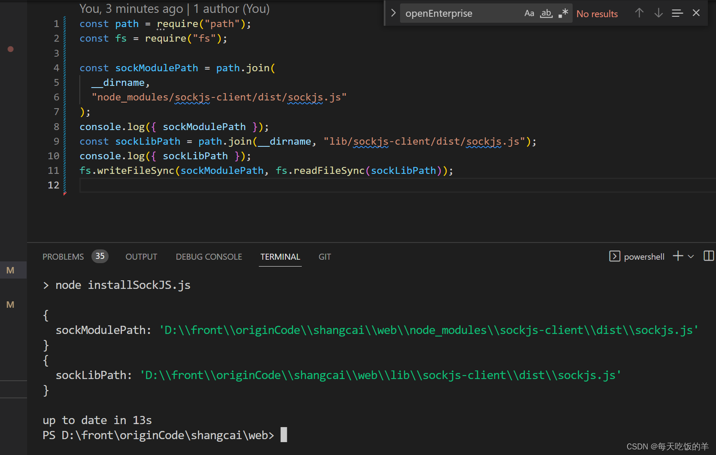Toggle match case in the search widget
The image size is (716, 455).
click(x=529, y=13)
